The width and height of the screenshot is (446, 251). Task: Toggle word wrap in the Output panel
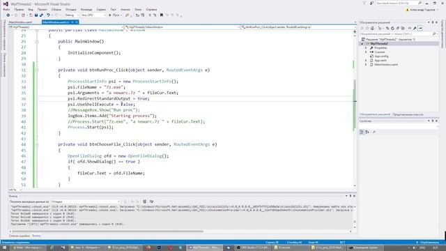pos(152,201)
